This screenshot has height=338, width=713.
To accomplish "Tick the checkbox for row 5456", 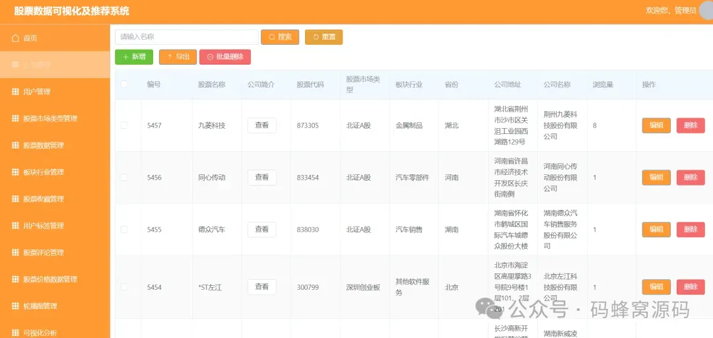I will click(124, 178).
